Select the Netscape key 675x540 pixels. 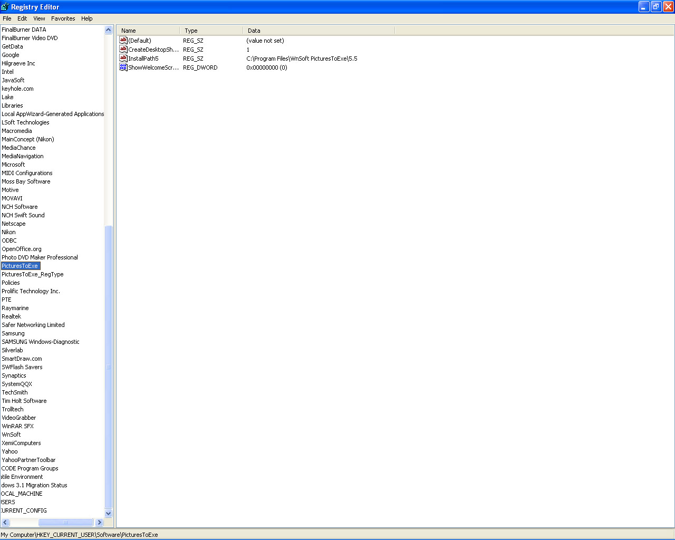pos(14,224)
